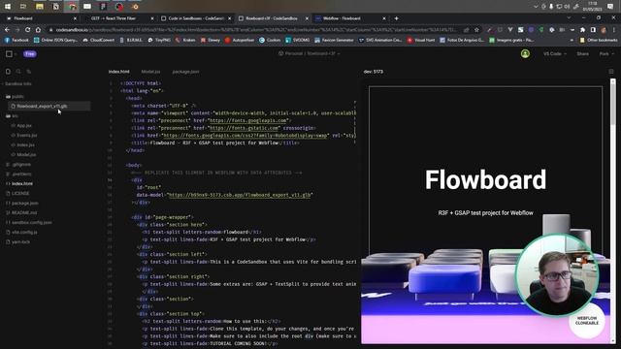Collapse the src folder in file tree
This screenshot has width=621, height=349.
click(x=12, y=116)
